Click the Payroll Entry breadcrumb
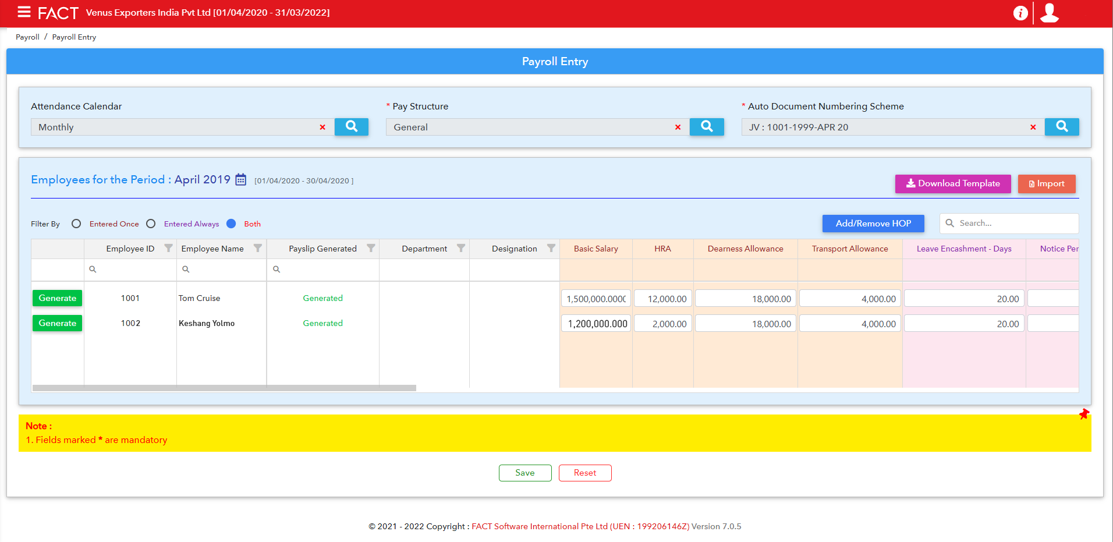 click(x=74, y=37)
